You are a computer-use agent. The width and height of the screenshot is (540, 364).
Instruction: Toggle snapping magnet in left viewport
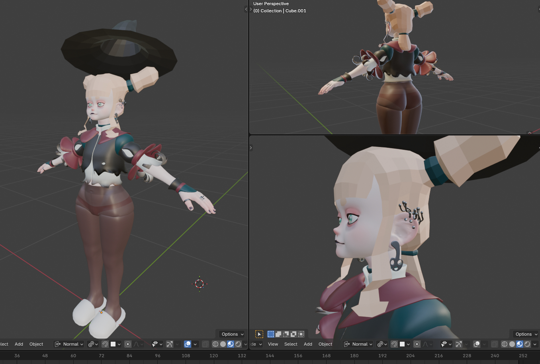(x=105, y=344)
